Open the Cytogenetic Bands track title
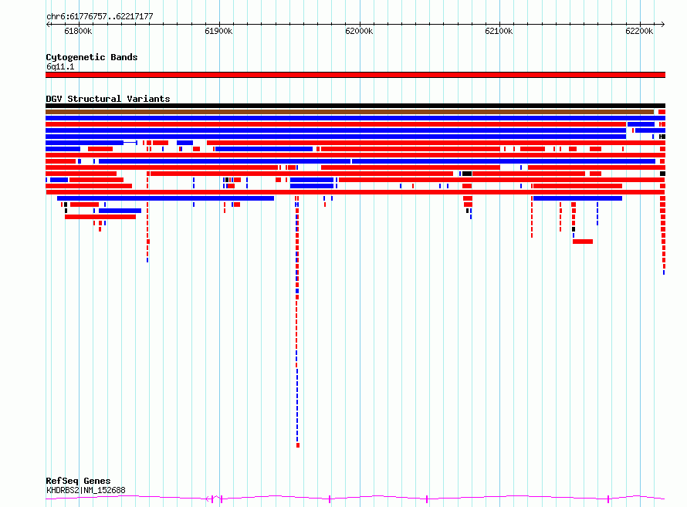The width and height of the screenshot is (687, 507). point(92,57)
